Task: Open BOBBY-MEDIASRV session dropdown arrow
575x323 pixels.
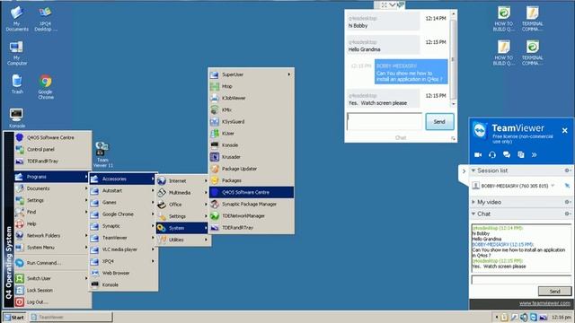Action: (553, 186)
